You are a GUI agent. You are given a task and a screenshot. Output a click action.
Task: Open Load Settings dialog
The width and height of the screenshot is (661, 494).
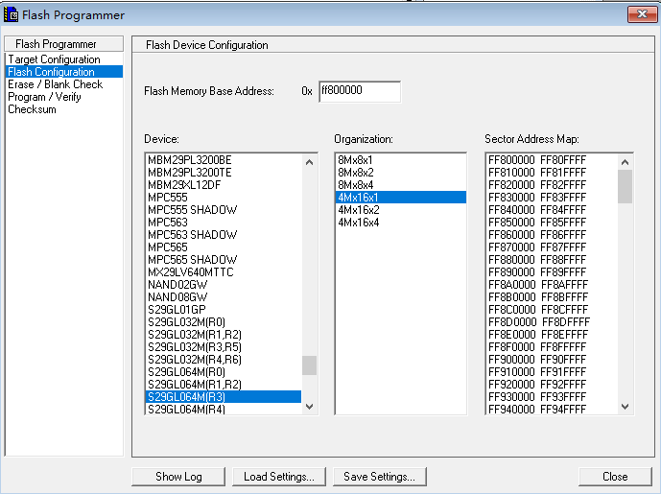click(279, 477)
